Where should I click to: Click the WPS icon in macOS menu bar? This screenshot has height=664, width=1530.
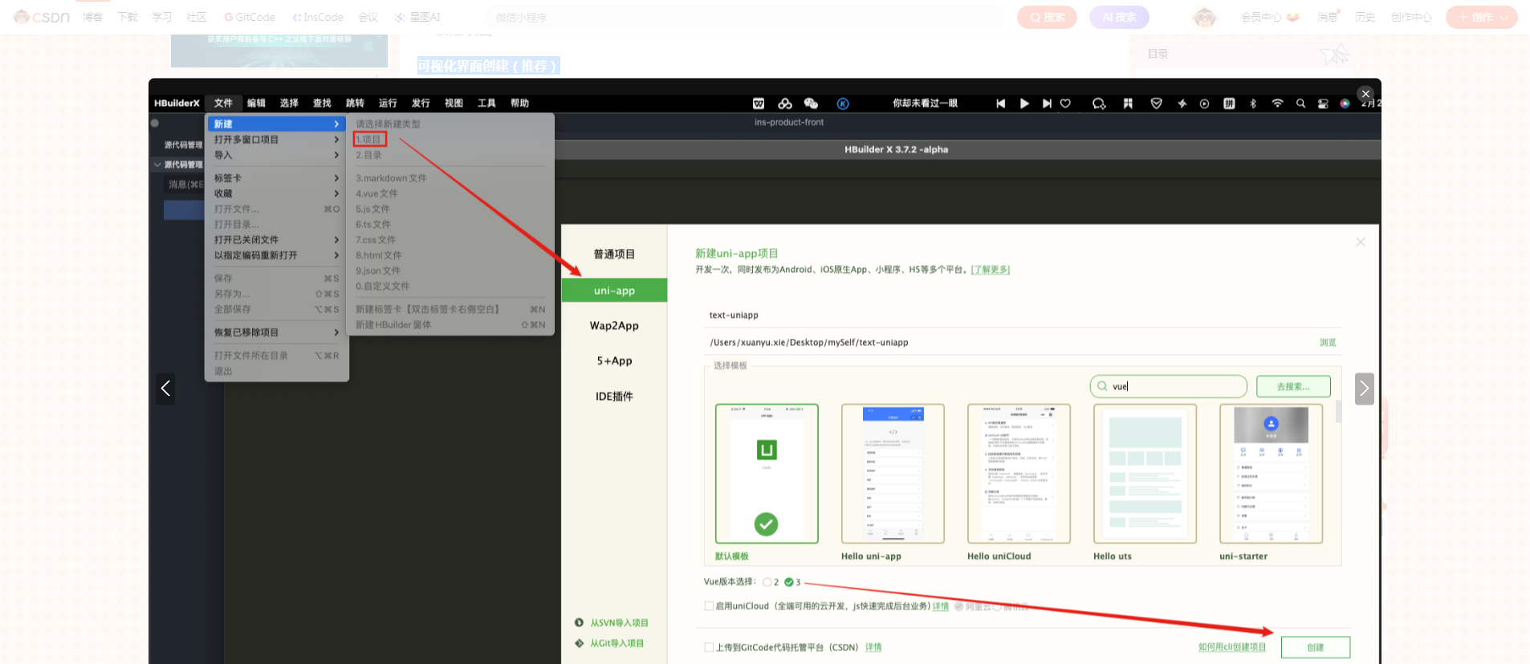(759, 104)
